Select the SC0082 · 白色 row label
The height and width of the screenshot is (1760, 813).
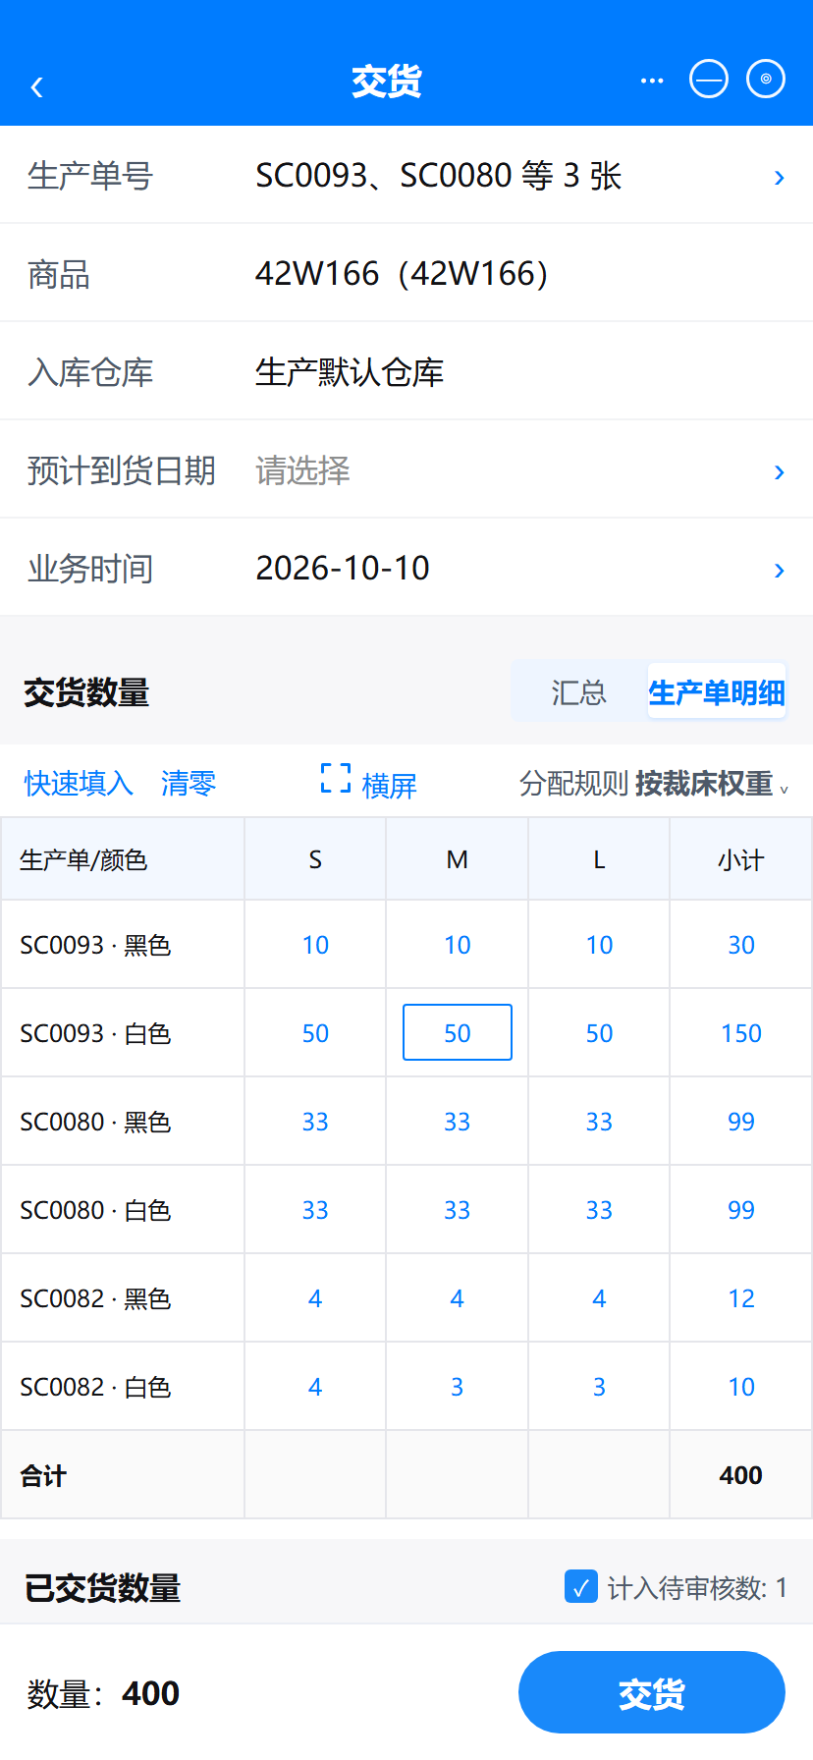pyautogui.click(x=95, y=1387)
